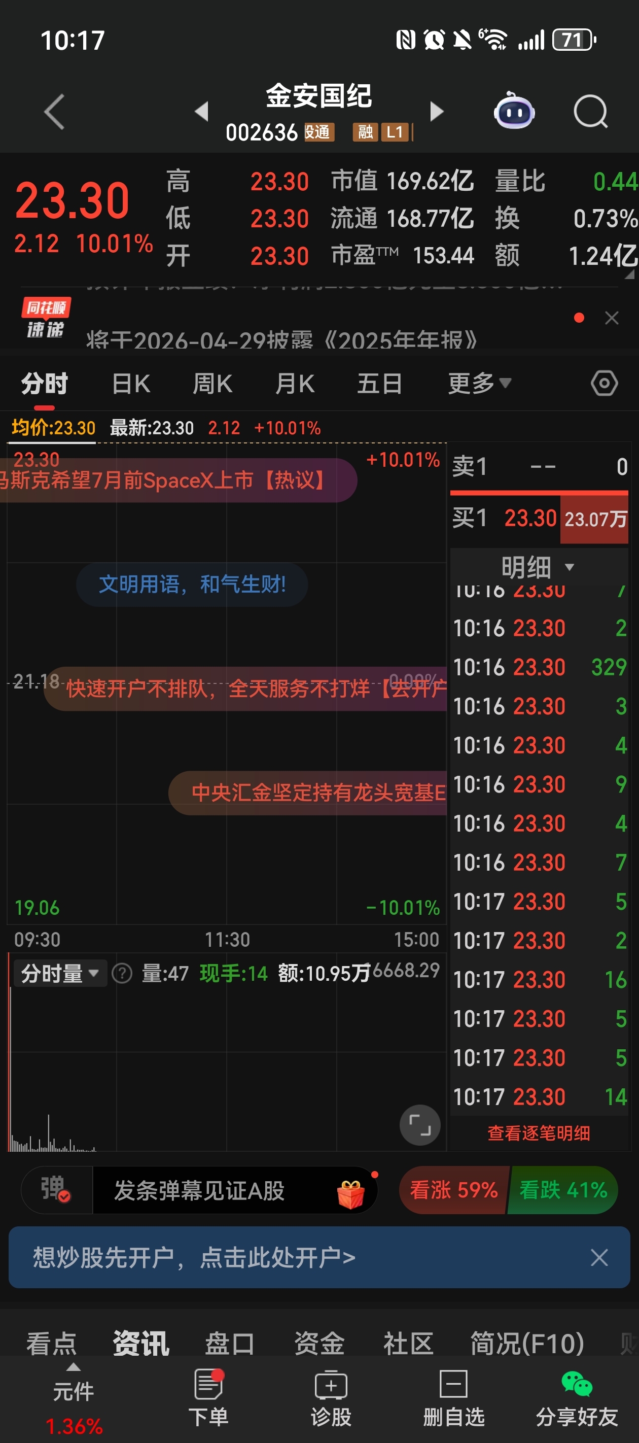Viewport: 639px width, 1443px height.
Task: Select the 日K chart tab
Action: pos(130,384)
